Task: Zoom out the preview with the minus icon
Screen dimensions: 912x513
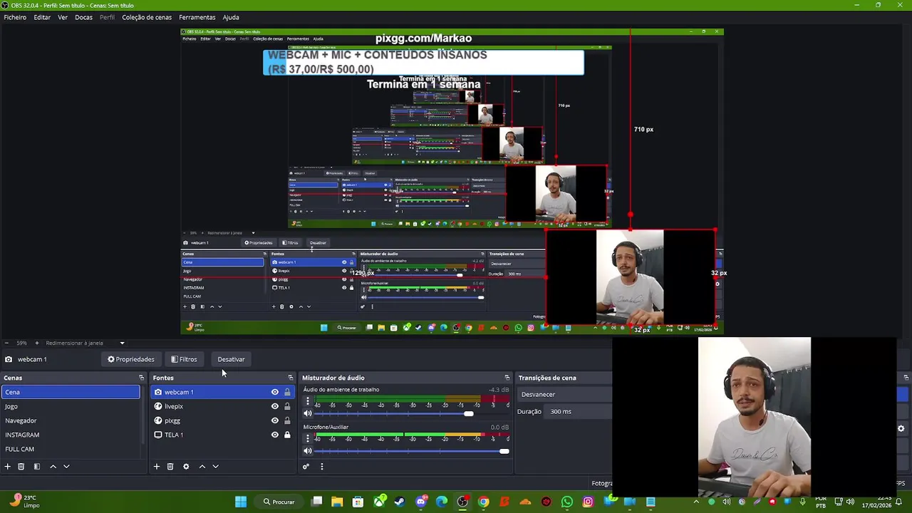Action: click(x=6, y=343)
